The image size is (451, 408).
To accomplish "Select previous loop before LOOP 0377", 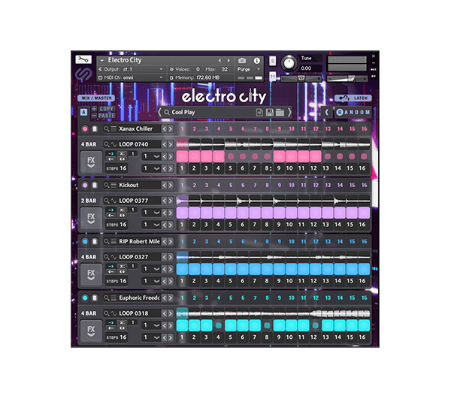I will click(164, 201).
